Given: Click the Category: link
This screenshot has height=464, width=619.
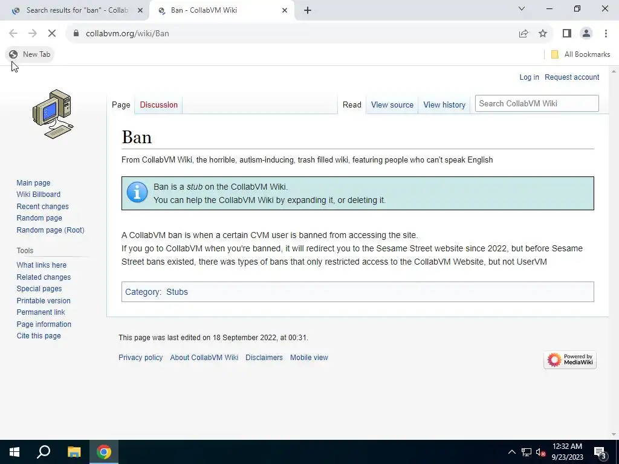Looking at the screenshot, I should click(143, 292).
